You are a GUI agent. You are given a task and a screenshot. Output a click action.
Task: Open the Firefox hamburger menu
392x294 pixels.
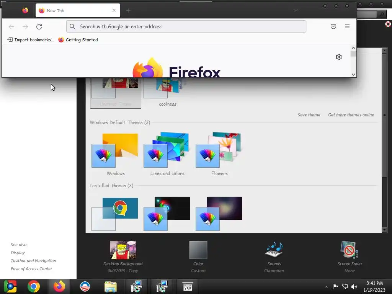pos(347,26)
